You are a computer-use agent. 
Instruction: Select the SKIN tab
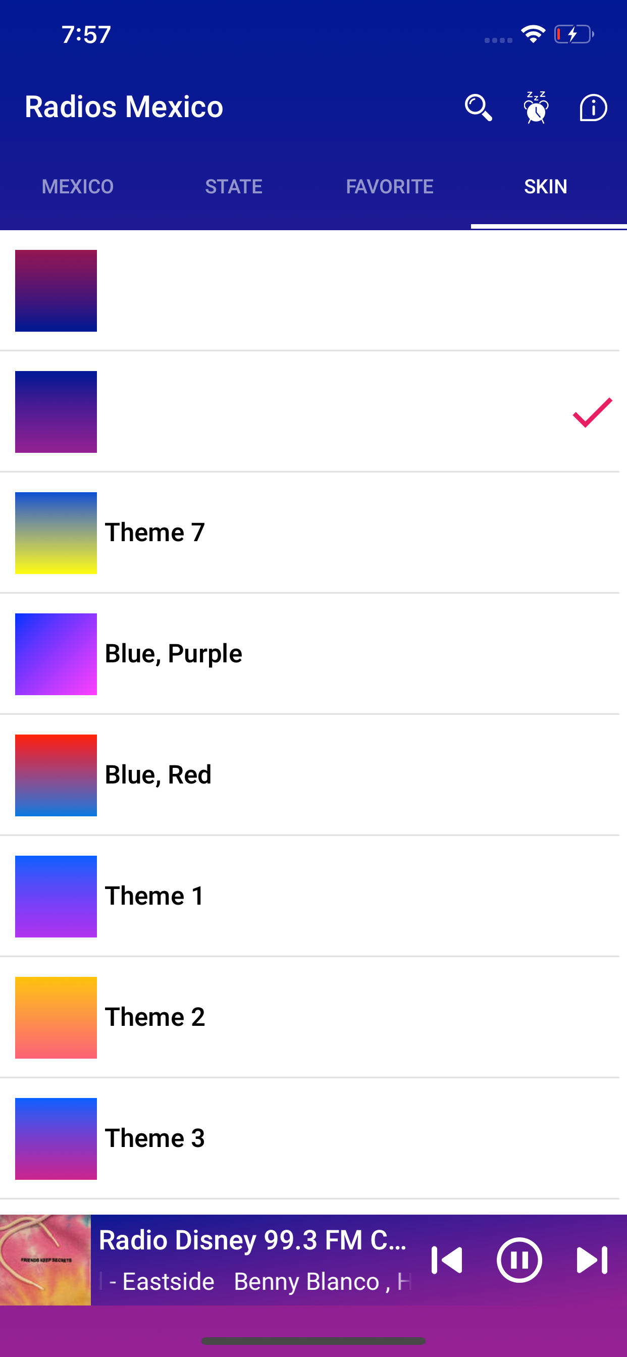pyautogui.click(x=545, y=186)
